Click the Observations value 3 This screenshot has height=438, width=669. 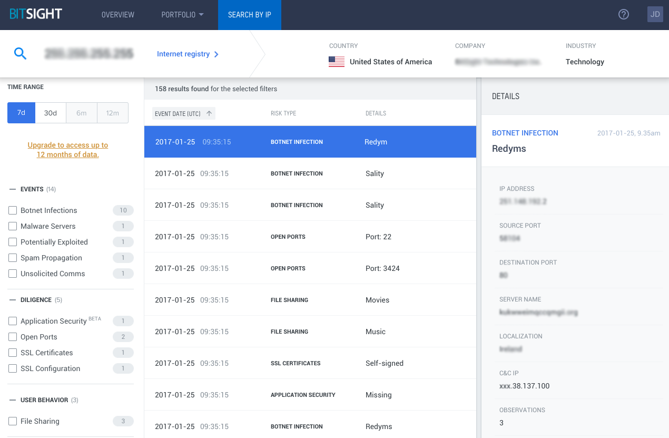[x=501, y=423]
